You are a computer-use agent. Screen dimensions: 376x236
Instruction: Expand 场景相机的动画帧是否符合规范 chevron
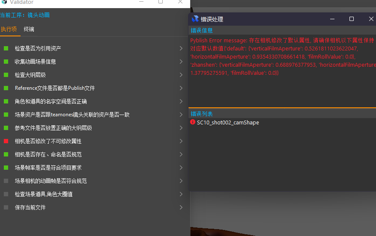pyautogui.click(x=181, y=181)
